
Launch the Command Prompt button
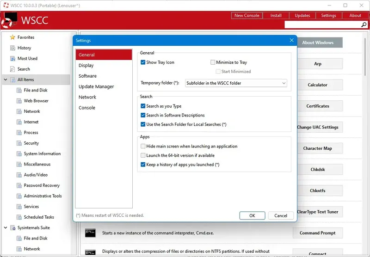[318, 233]
